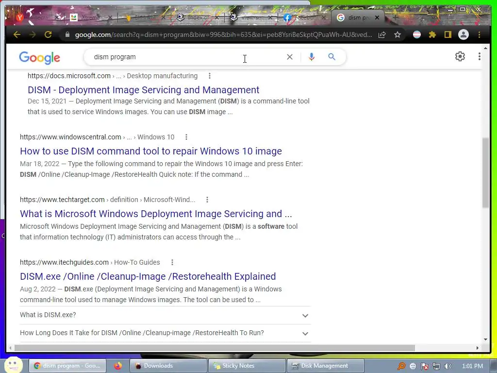
Task: Click the page scrollbar's up arrow
Action: tap(485, 48)
